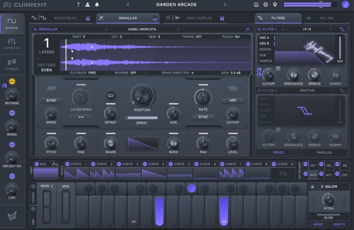This screenshot has width=354, height=230.
Task: Open the Effects panel in the left sidebar
Action: [x=12, y=44]
